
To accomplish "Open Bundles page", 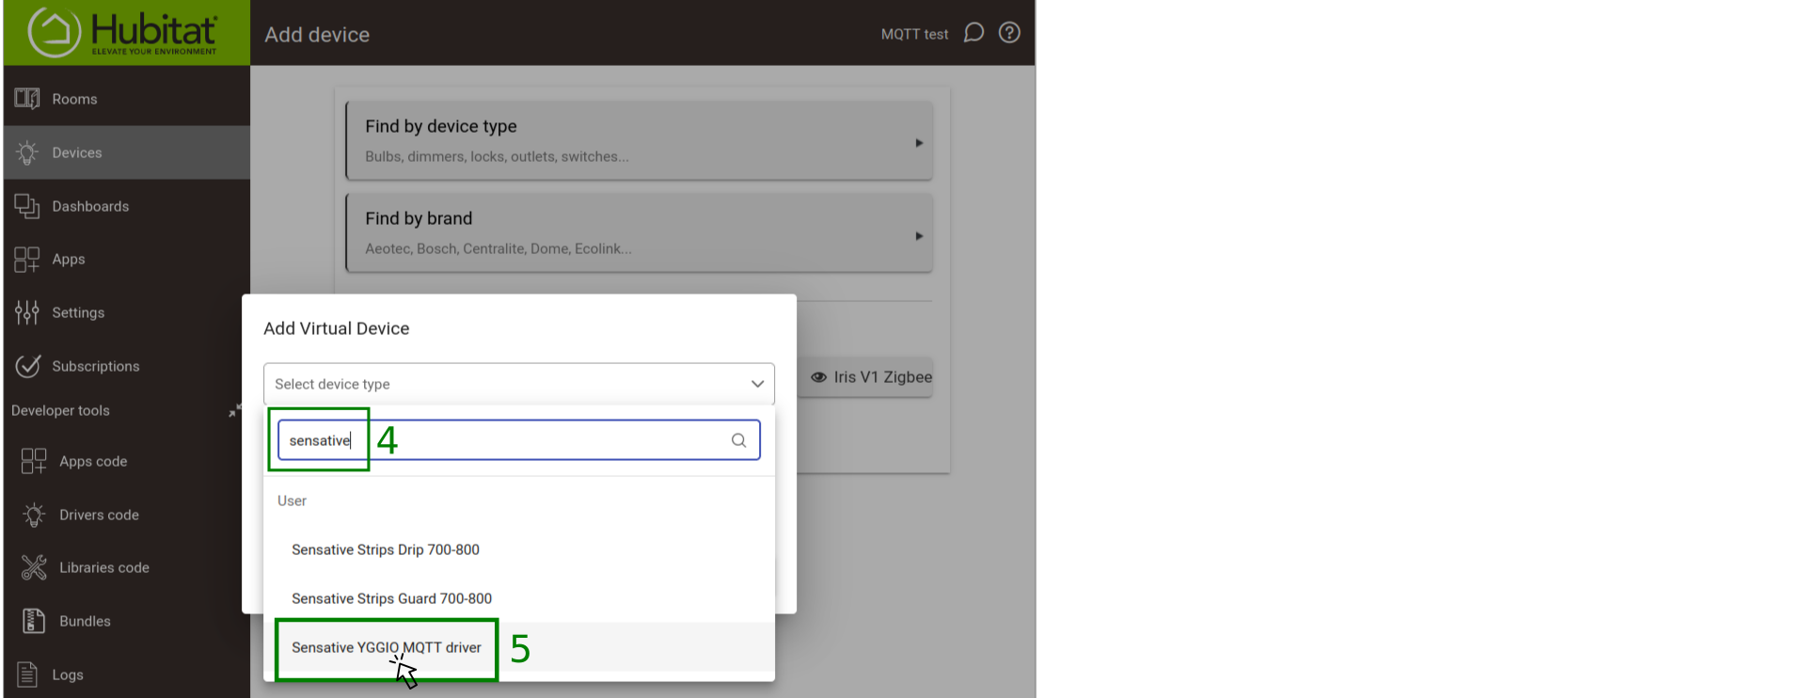I will click(x=127, y=621).
